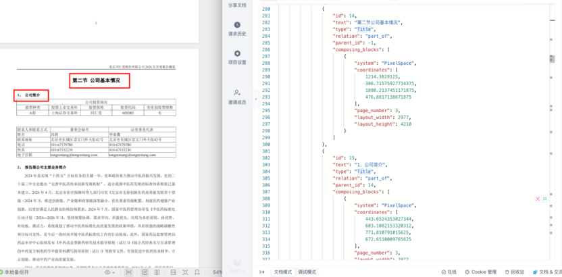The height and width of the screenshot is (277, 562).
Task: Switch to 调试模式
Action: tap(307, 272)
